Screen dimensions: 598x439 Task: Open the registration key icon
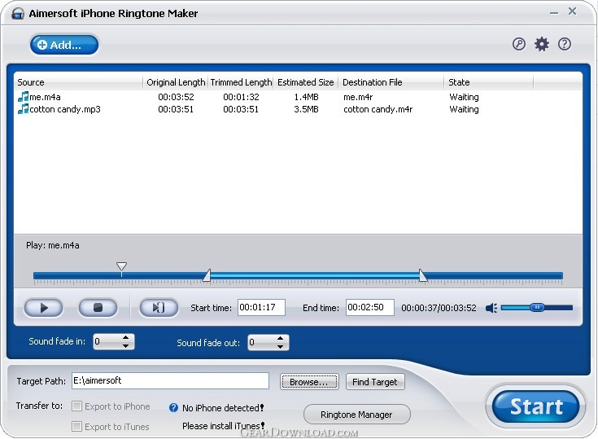(519, 44)
